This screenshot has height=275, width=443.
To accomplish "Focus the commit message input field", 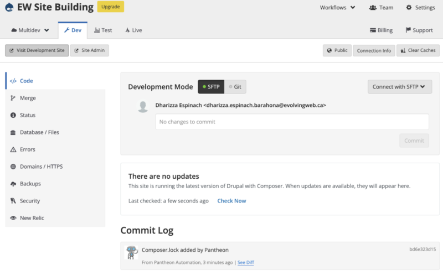I will [x=292, y=122].
